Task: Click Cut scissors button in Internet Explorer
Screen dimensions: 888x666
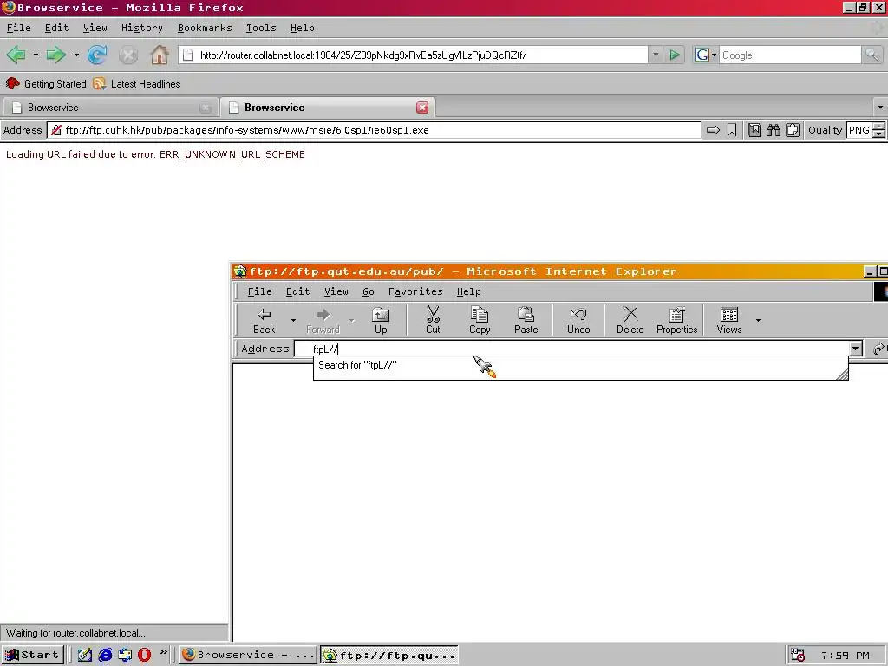Action: pyautogui.click(x=433, y=321)
